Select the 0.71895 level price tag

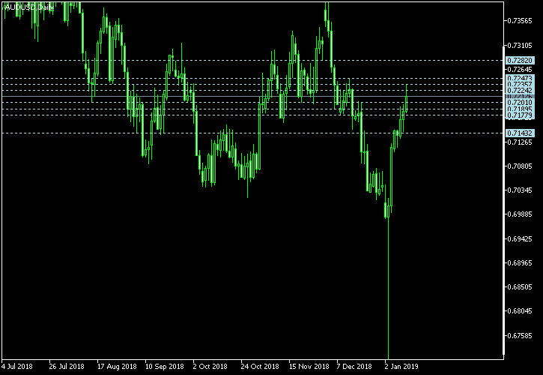(x=520, y=109)
